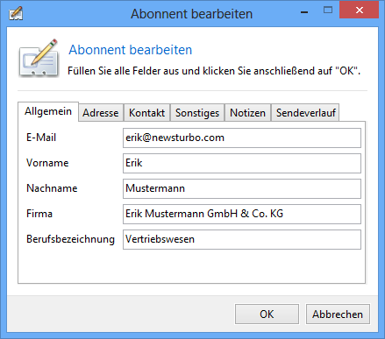Go to the Sonstiges tab

coord(197,113)
